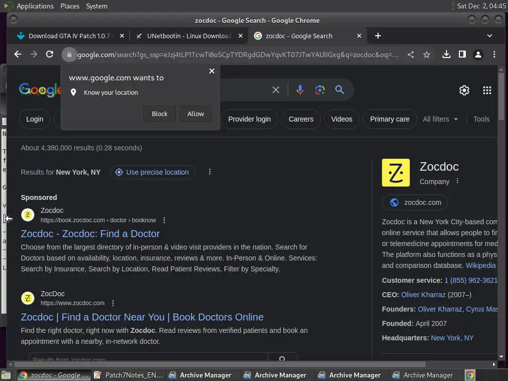Click Use precise location
This screenshot has height=381, width=508.
pos(153,172)
